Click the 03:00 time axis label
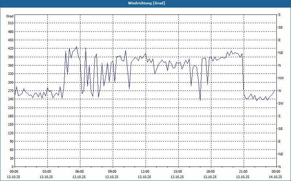Image resolution: width=291 pixels, height=181 pixels. point(48,172)
